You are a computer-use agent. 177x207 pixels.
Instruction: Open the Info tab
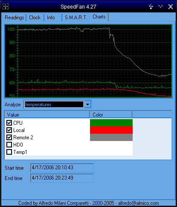(x=53, y=18)
